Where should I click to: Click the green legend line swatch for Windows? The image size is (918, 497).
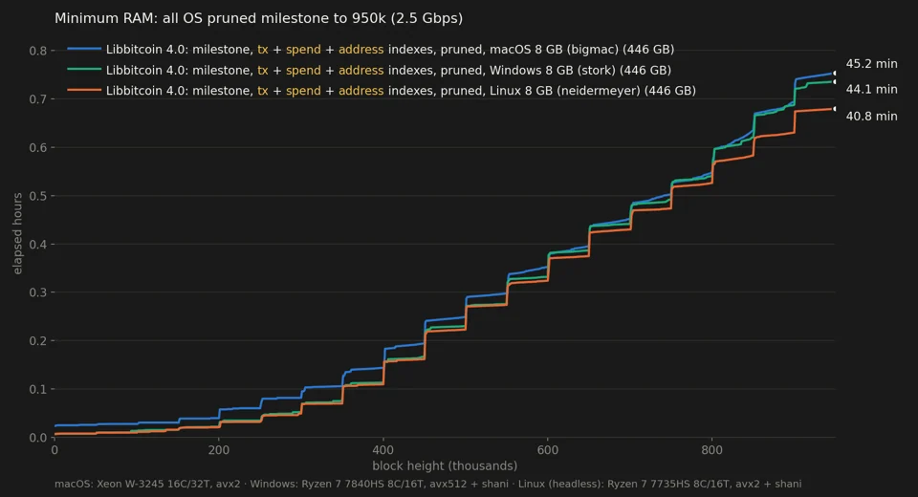coord(84,70)
